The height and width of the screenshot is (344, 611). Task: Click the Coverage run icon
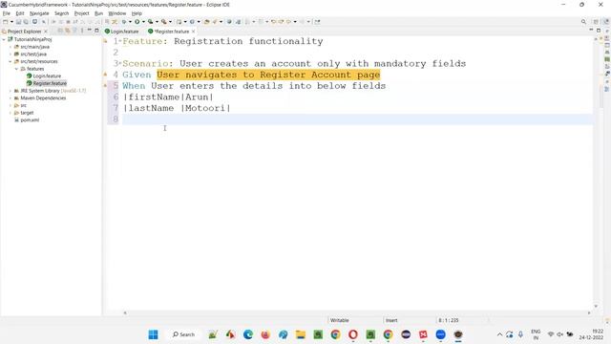click(151, 22)
